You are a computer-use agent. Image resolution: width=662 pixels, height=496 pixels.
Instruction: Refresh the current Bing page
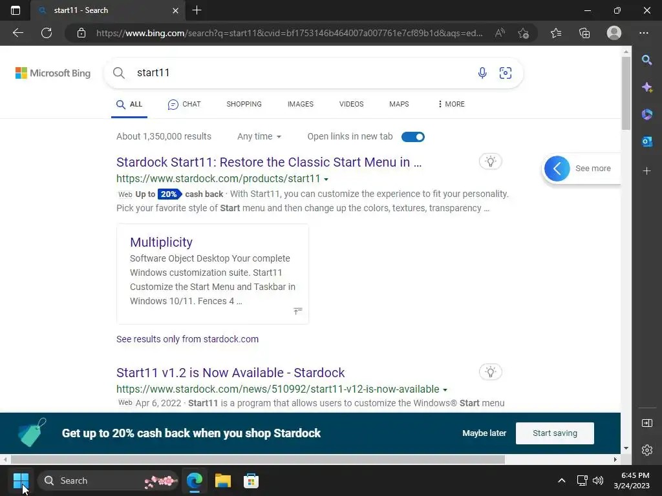47,33
